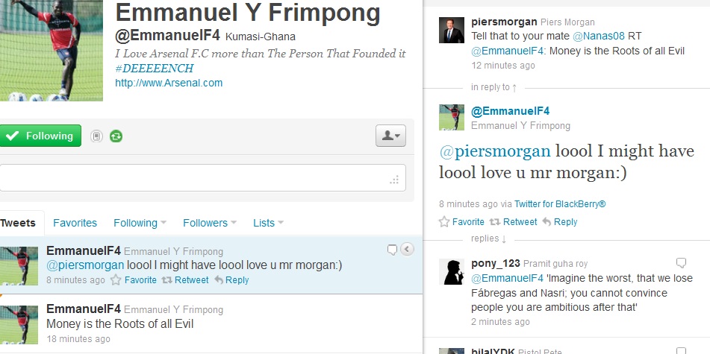Click the conversation bubble on pony_123's reply

(681, 262)
